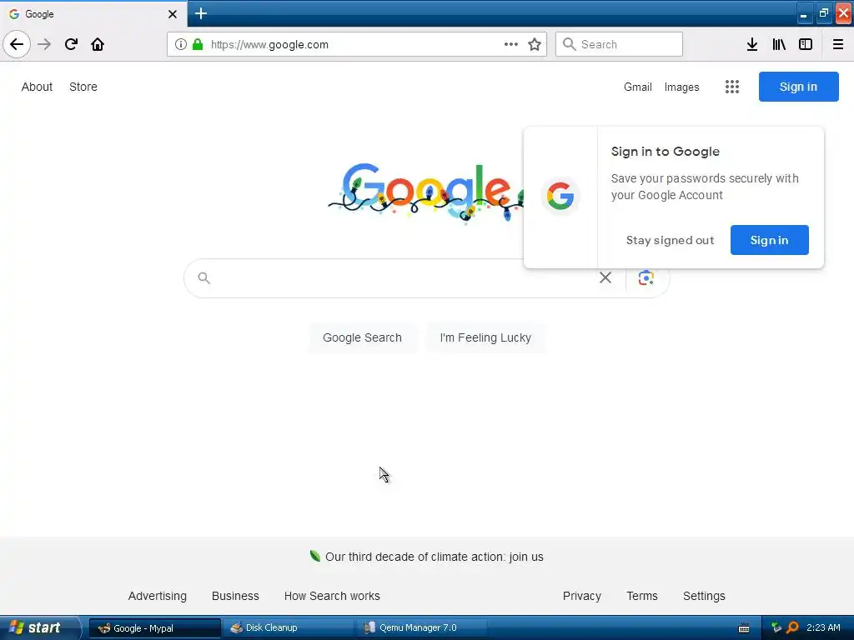Click the search magnifier in browser search bar
This screenshot has width=854, height=640.
pos(569,44)
